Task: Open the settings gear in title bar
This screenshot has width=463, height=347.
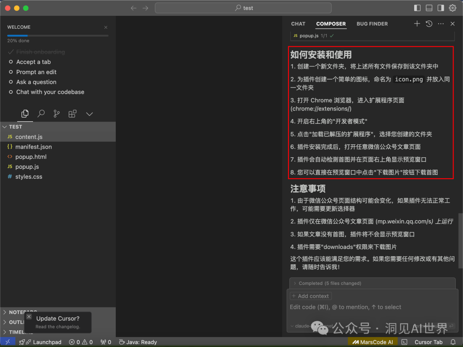Action: click(x=452, y=8)
